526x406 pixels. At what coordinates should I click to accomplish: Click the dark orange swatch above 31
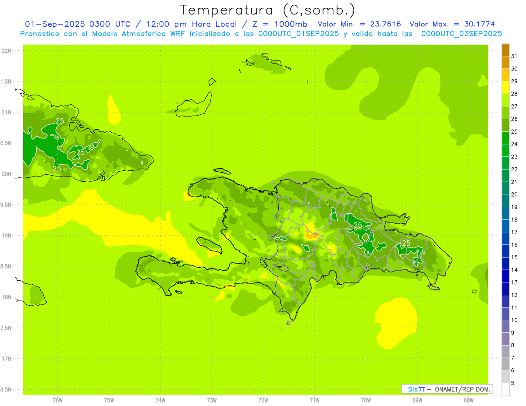click(505, 50)
